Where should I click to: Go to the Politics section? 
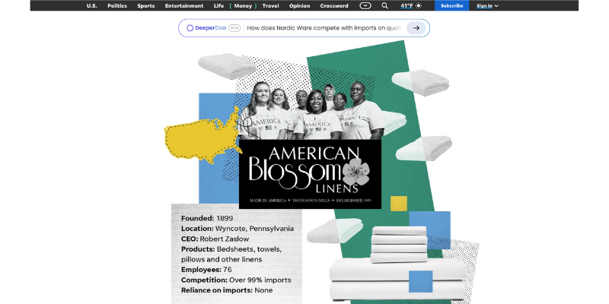click(x=117, y=5)
